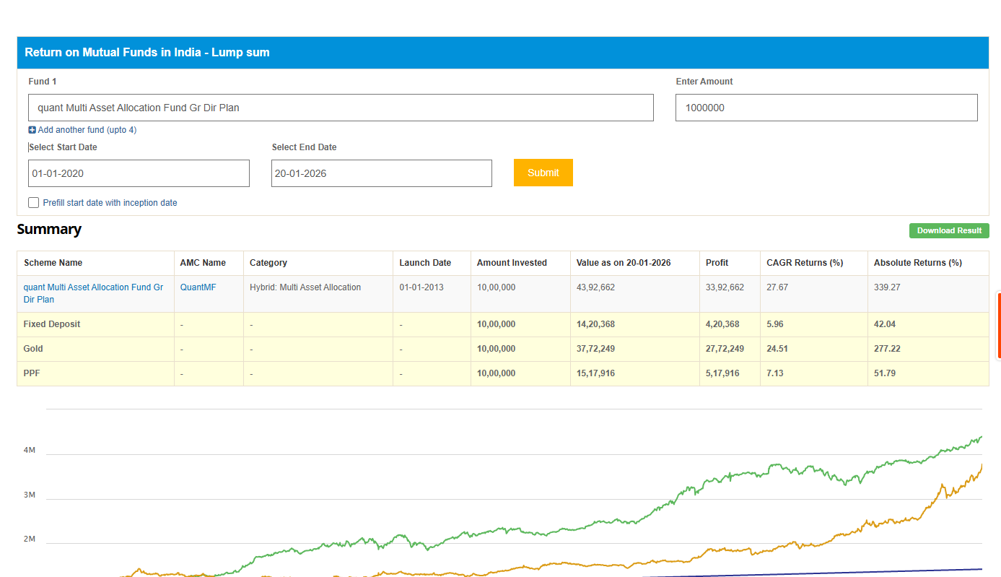The image size is (1001, 577).
Task: Click the Profit column header
Action: point(717,263)
